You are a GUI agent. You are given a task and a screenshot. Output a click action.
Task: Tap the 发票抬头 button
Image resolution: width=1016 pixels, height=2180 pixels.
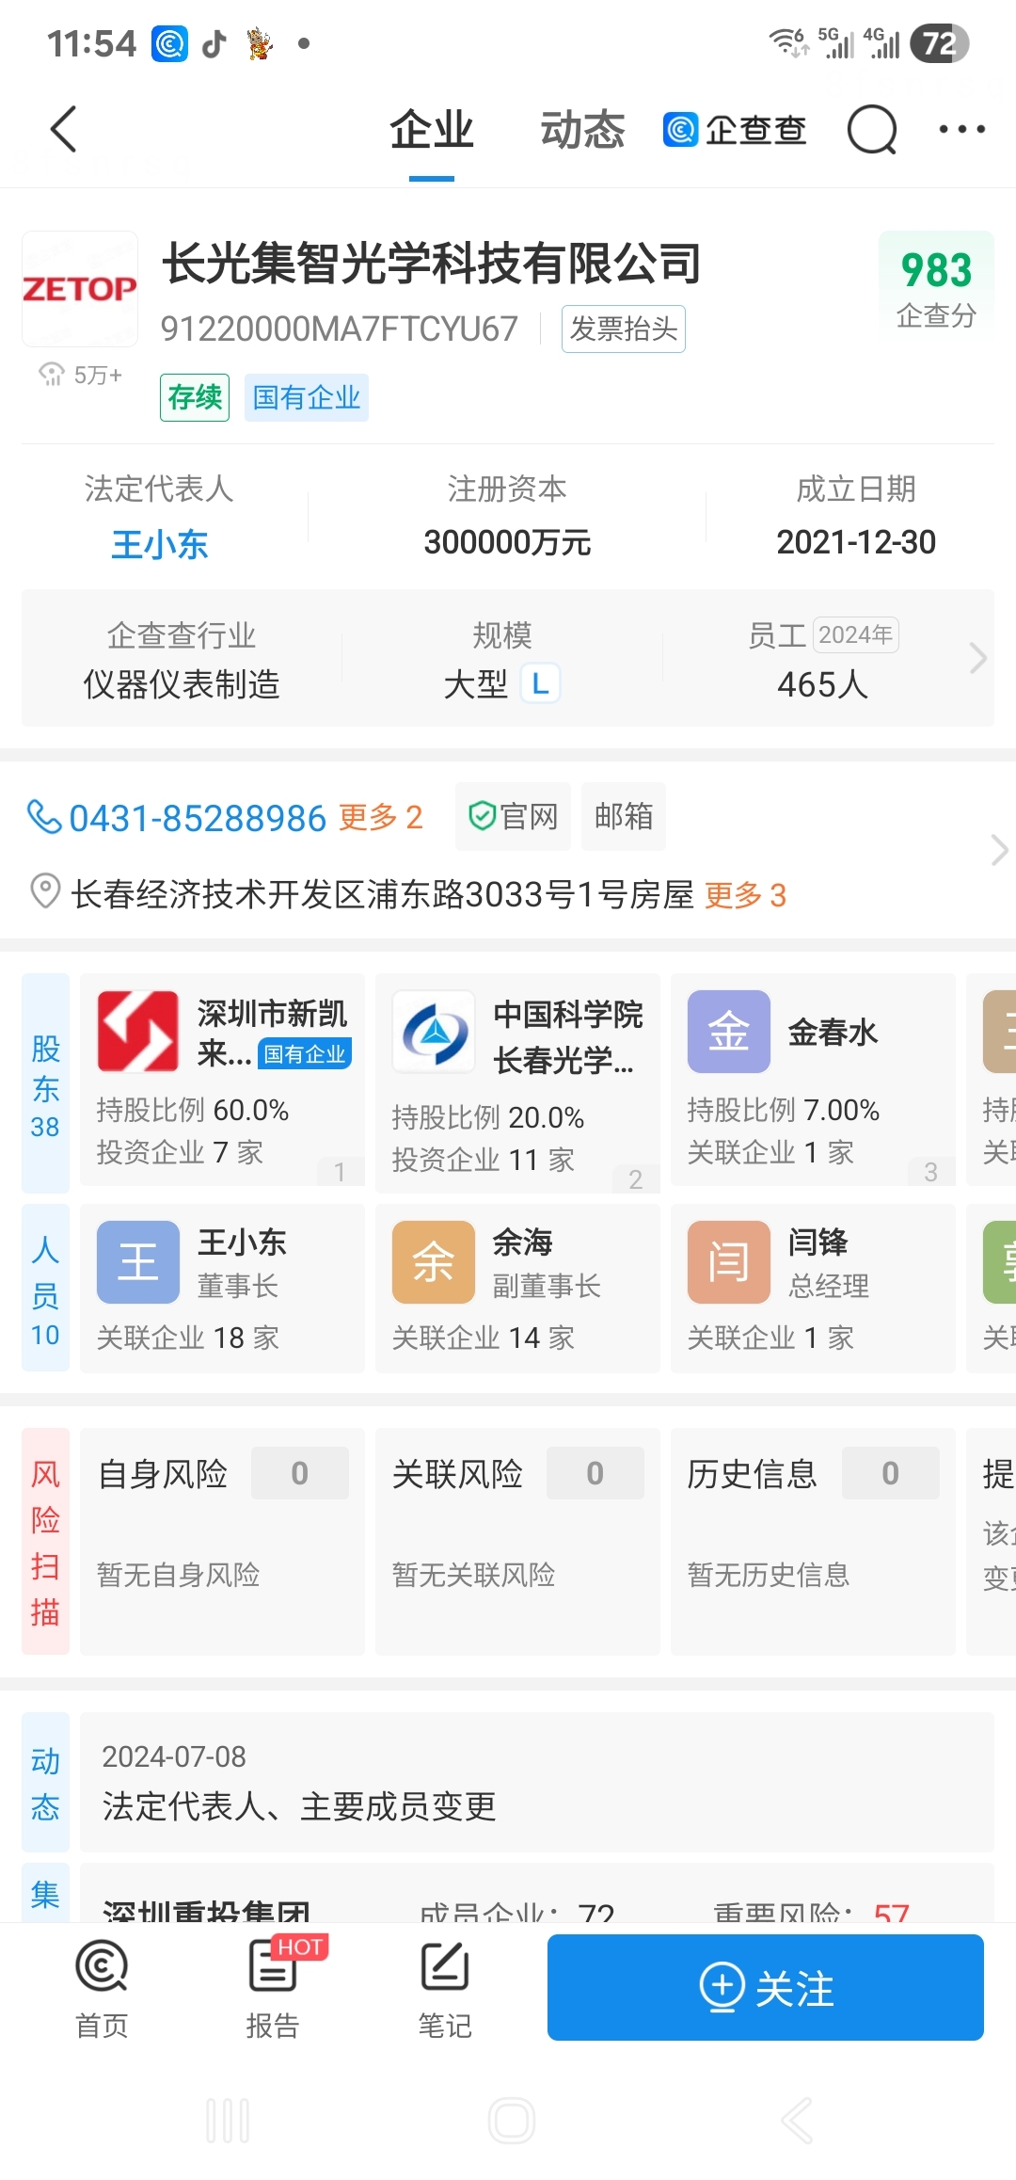pyautogui.click(x=624, y=329)
